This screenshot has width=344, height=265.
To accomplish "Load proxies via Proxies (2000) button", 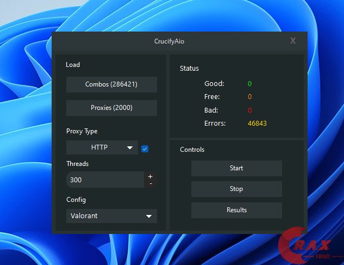I will [111, 108].
